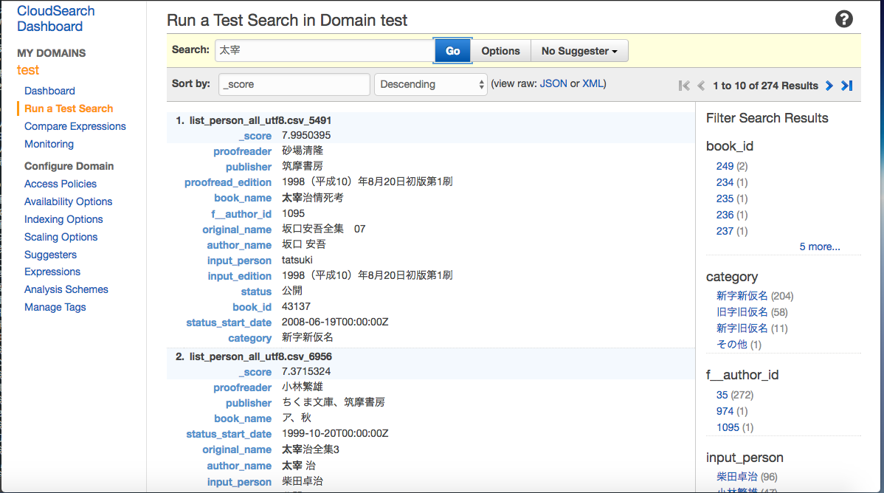Open Analysis Schemes
Image resolution: width=884 pixels, height=493 pixels.
66,289
